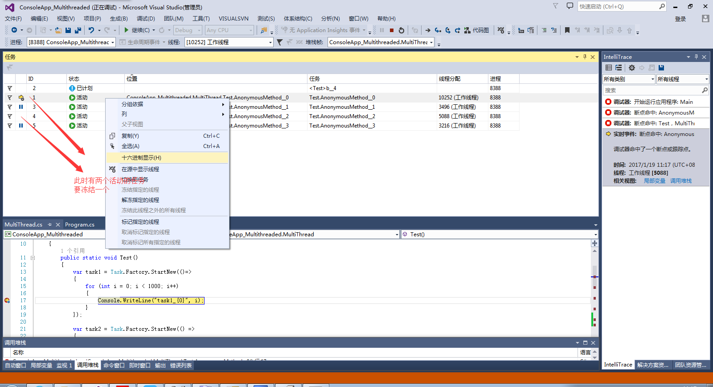The width and height of the screenshot is (713, 387).
Task: Toggle flag on task row ID 3
Action: coord(10,107)
